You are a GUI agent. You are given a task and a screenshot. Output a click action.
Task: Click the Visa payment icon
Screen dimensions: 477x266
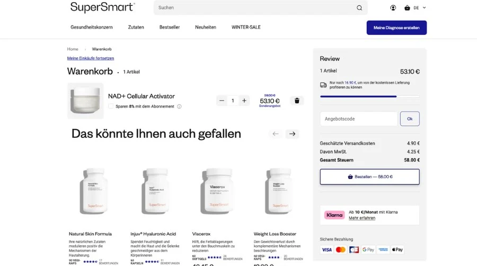pos(326,250)
